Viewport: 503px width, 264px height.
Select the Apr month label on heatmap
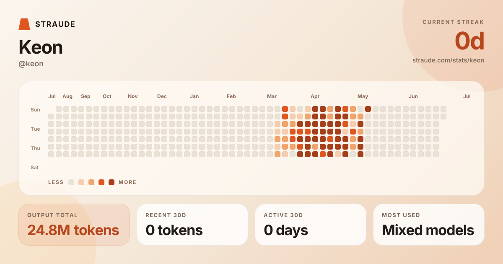click(315, 96)
